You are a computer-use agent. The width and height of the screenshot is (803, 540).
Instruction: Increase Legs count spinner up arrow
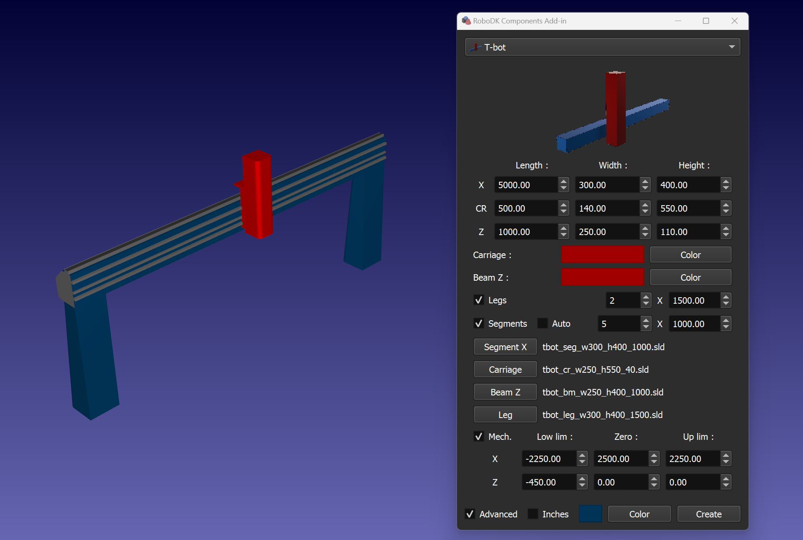pyautogui.click(x=646, y=297)
